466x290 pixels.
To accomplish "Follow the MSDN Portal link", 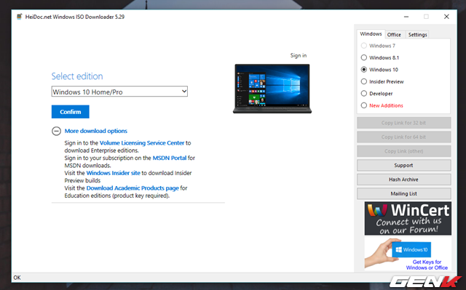I will [x=170, y=158].
